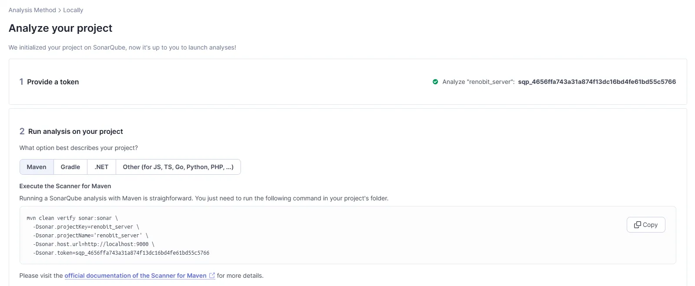Screen dimensions: 695x286
Task: Open official documentation of the Scanner for Maven
Action: click(135, 276)
